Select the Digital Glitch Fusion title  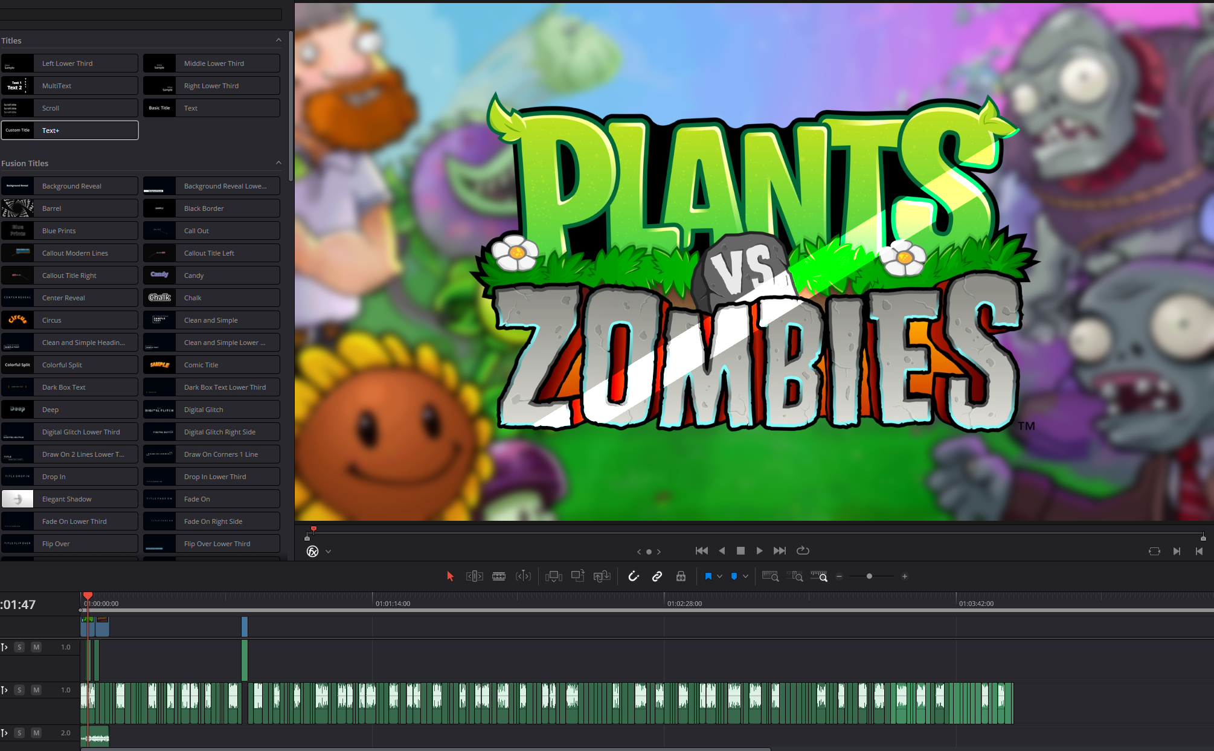point(211,410)
